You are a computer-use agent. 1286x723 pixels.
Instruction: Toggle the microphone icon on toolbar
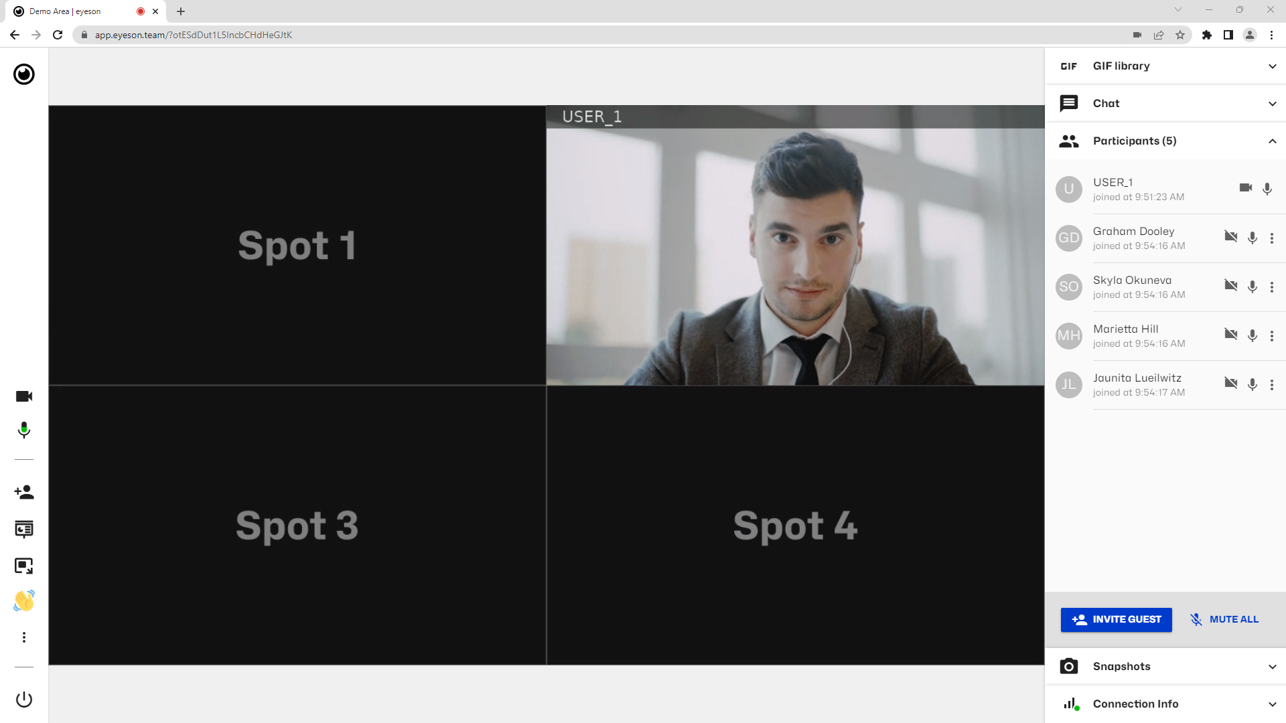(24, 432)
